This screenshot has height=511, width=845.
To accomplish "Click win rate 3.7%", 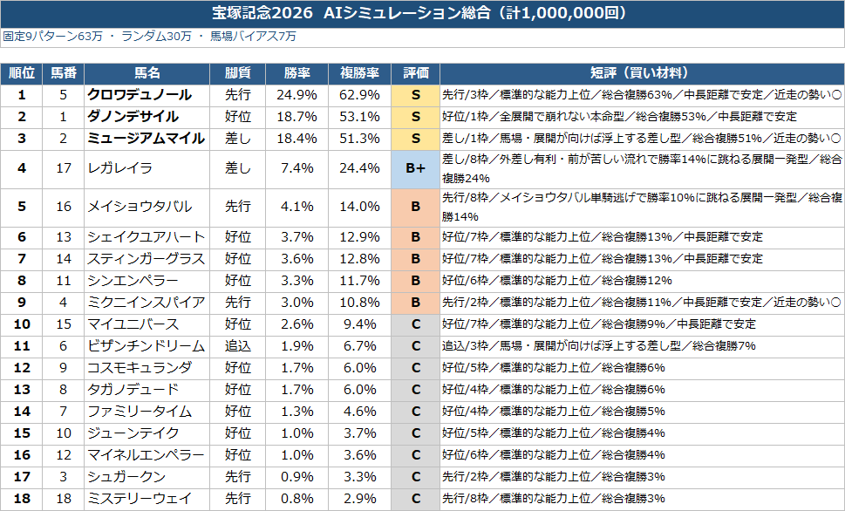I will (297, 237).
